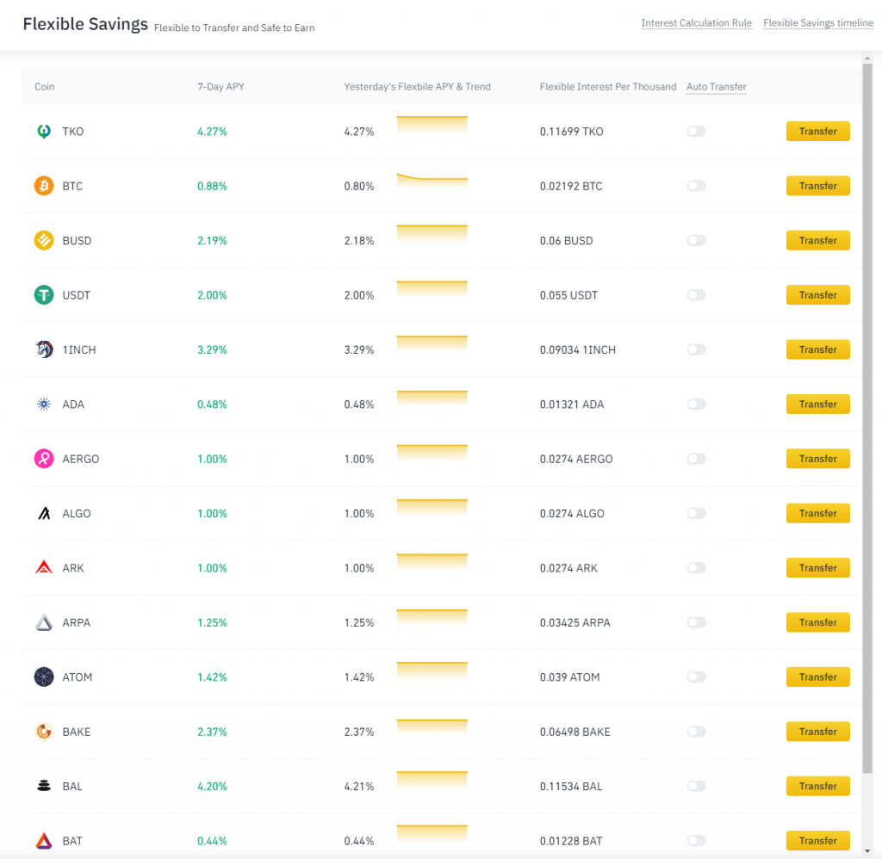Click the Coin column header
This screenshot has width=882, height=859.
coord(45,87)
